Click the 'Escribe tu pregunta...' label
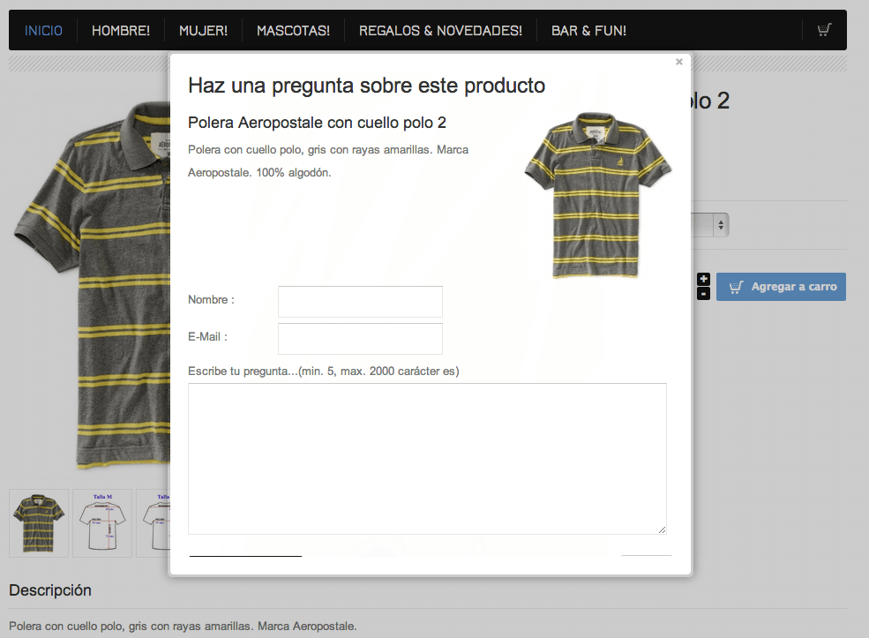869x638 pixels. (x=324, y=371)
